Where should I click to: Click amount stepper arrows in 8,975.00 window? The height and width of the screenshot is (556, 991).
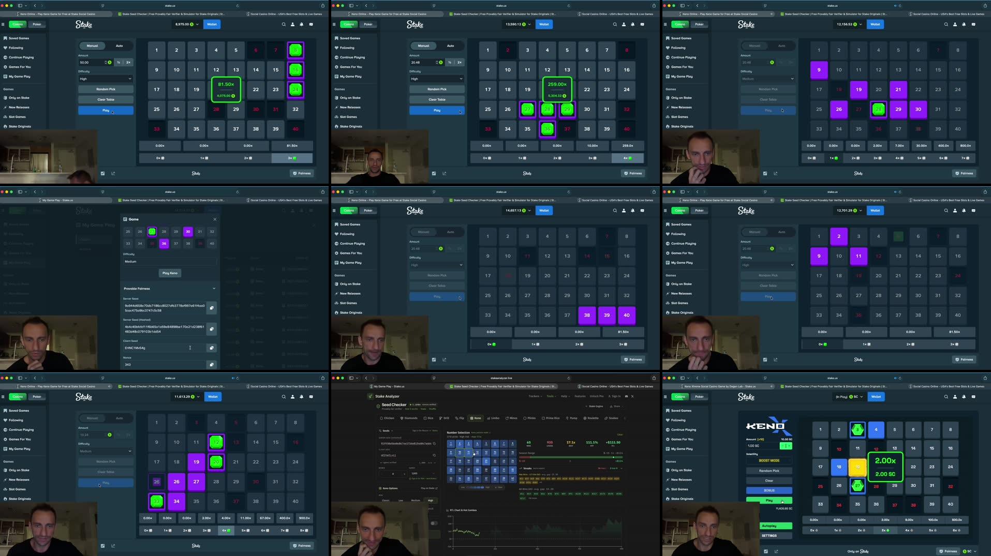106,62
